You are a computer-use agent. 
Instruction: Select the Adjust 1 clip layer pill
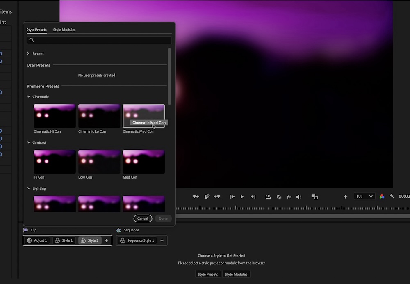36,240
